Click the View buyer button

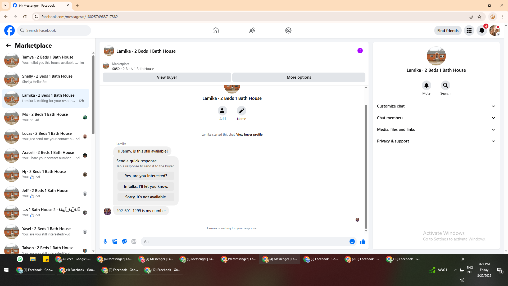(x=167, y=77)
